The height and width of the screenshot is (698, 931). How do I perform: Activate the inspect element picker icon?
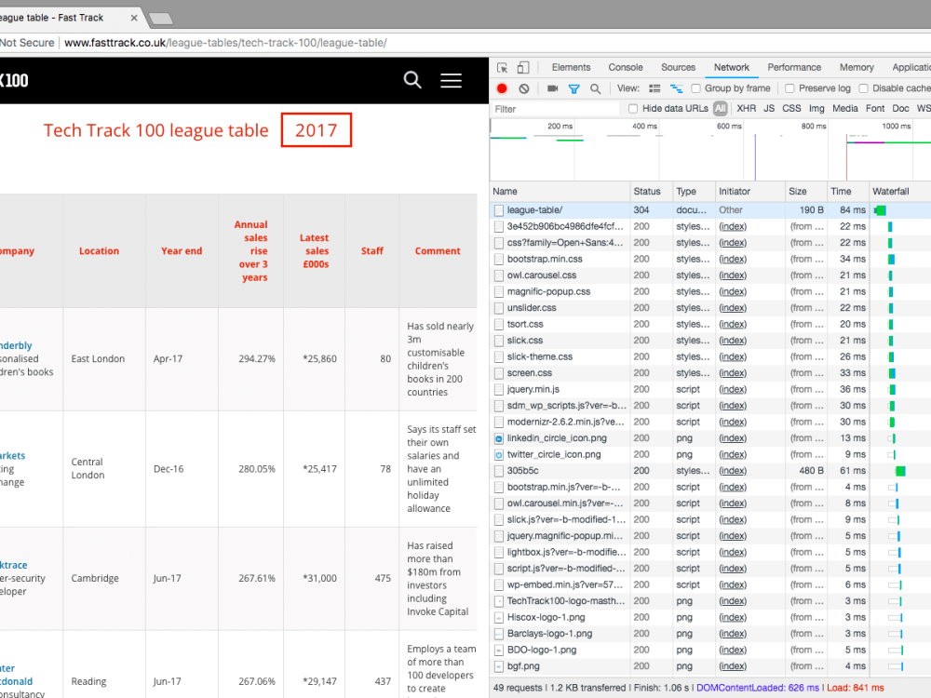pyautogui.click(x=503, y=68)
